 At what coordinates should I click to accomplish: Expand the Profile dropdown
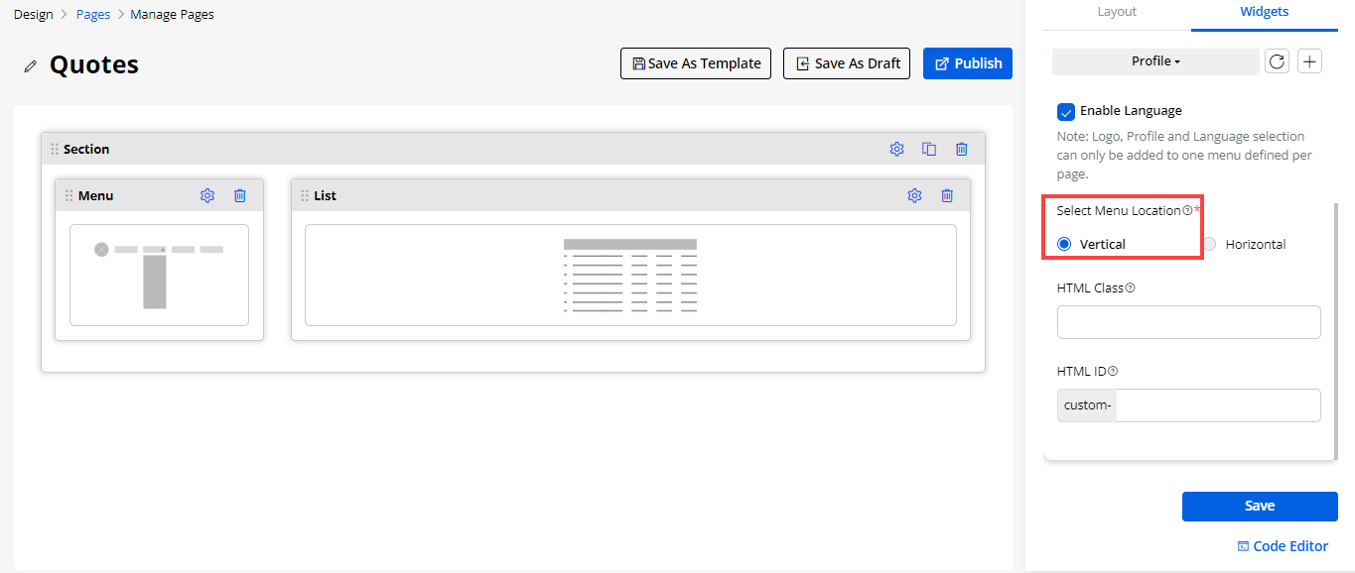click(1155, 61)
